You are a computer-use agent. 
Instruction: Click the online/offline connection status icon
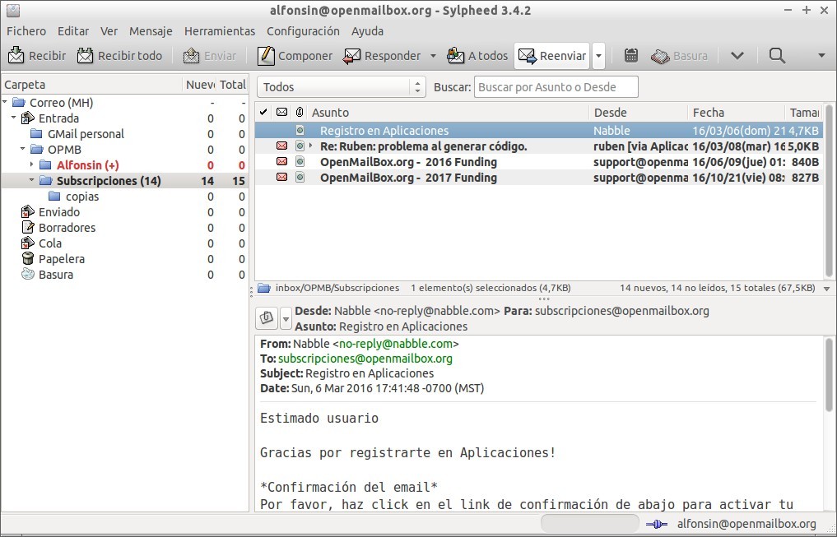click(x=657, y=524)
